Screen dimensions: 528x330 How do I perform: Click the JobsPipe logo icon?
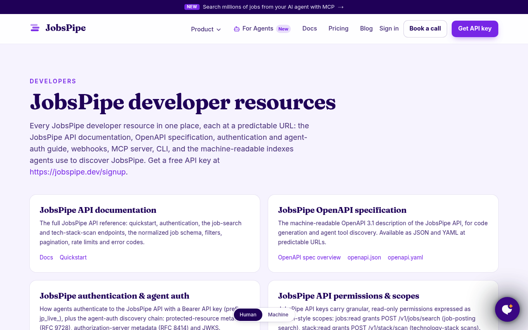coord(35,28)
